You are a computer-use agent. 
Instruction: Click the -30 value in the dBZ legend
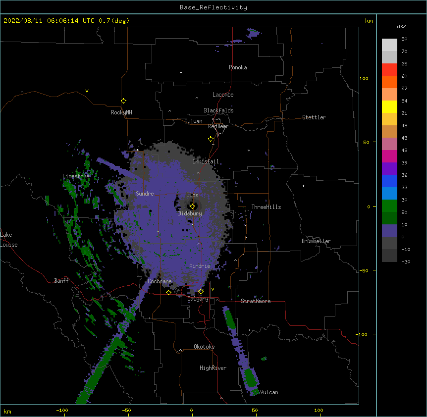point(406,262)
